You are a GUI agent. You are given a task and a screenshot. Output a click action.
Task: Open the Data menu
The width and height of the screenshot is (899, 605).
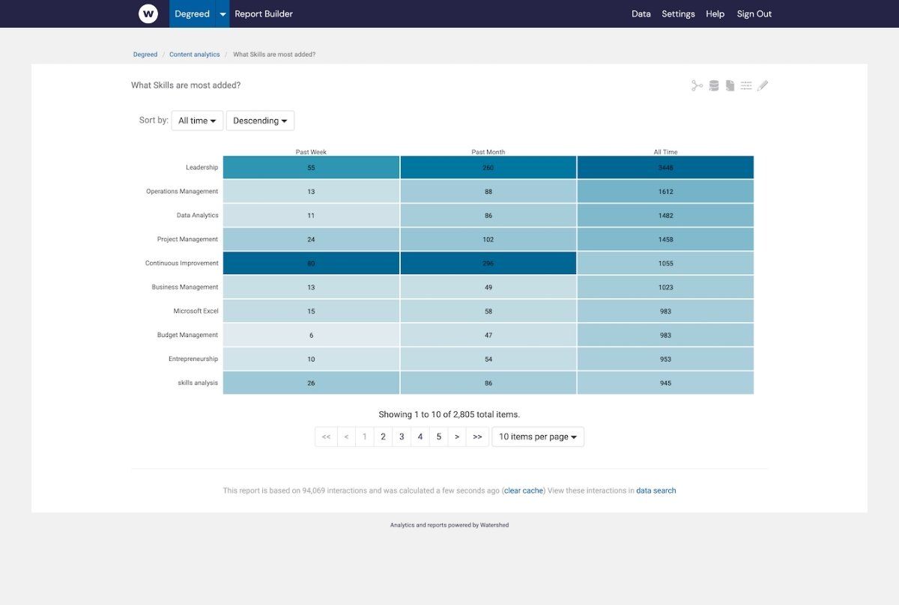point(641,13)
